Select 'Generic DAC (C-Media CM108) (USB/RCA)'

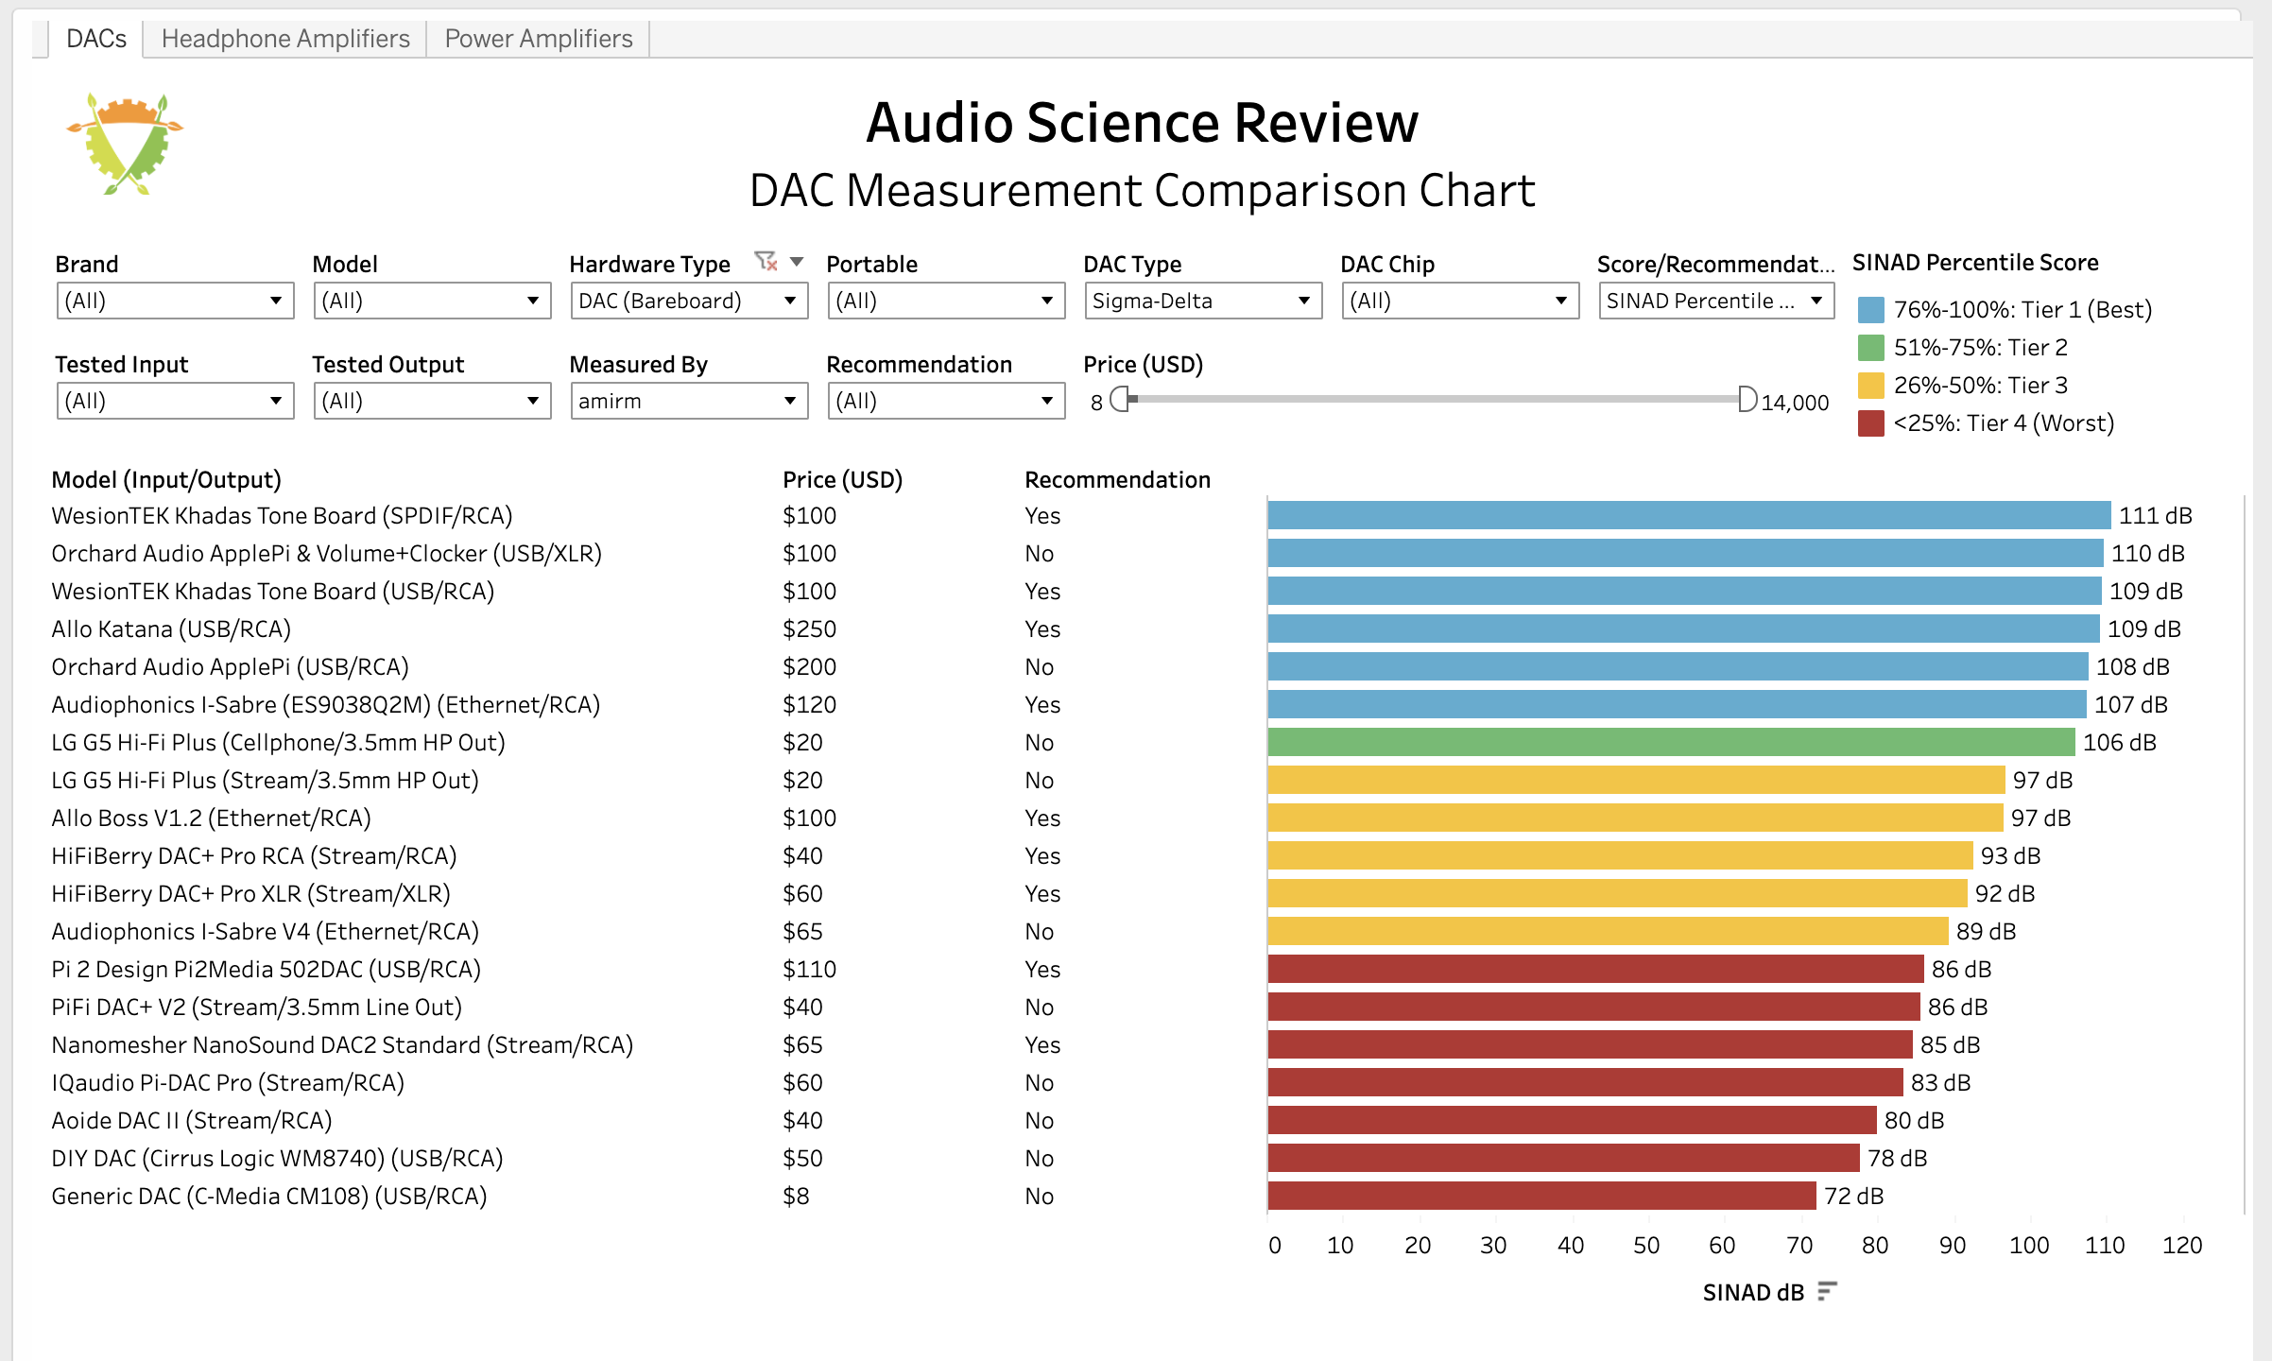(269, 1197)
